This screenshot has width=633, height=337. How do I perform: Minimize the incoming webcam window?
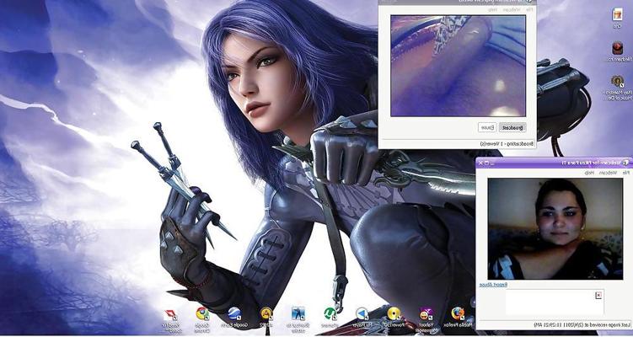[x=493, y=163]
